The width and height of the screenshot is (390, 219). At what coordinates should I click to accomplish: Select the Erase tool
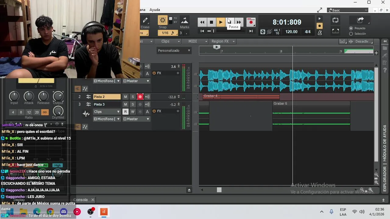pos(145,20)
